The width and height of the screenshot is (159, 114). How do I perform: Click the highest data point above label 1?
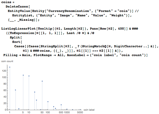(10, 67)
